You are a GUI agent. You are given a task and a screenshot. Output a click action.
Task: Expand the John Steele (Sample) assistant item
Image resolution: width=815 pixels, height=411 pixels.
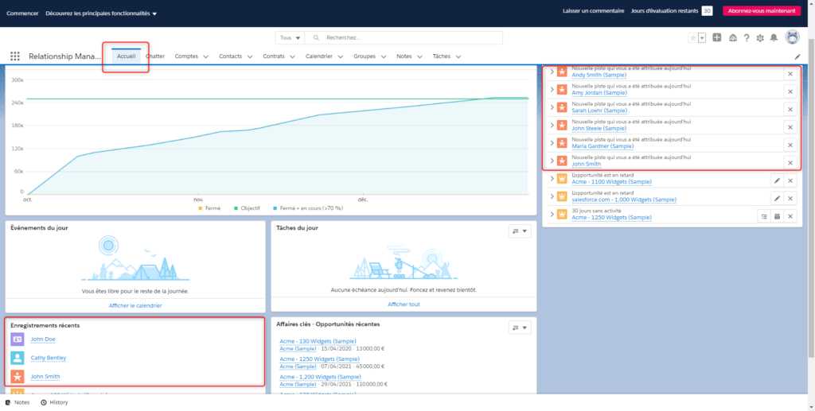[x=552, y=125]
